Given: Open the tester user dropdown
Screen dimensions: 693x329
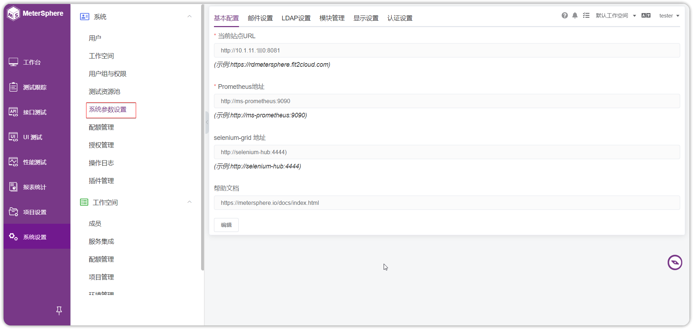Looking at the screenshot, I should pyautogui.click(x=669, y=16).
